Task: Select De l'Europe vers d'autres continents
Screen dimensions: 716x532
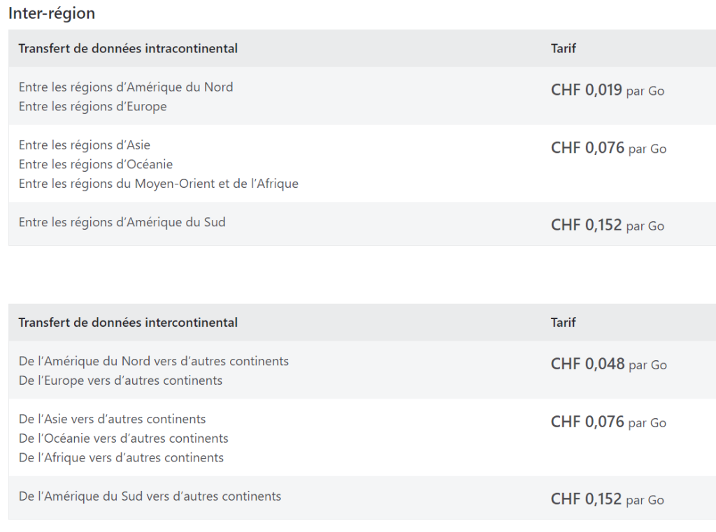Action: [120, 380]
